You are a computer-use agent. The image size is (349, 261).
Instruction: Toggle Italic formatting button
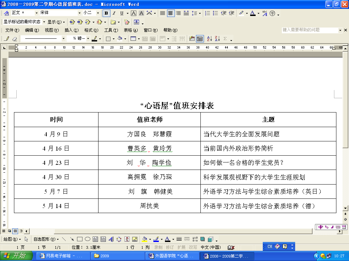114,13
